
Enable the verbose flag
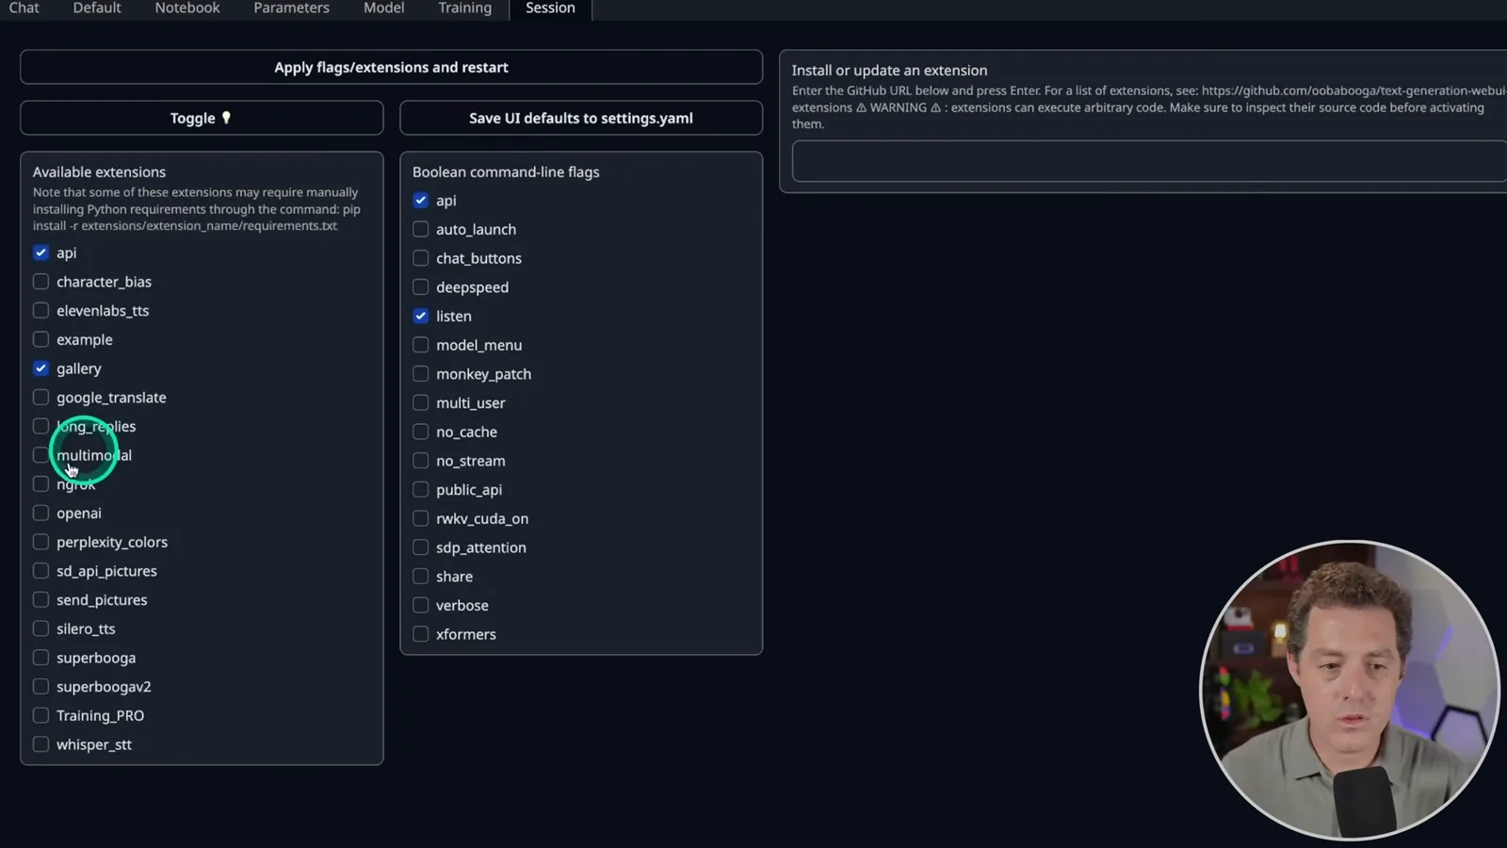[420, 606]
